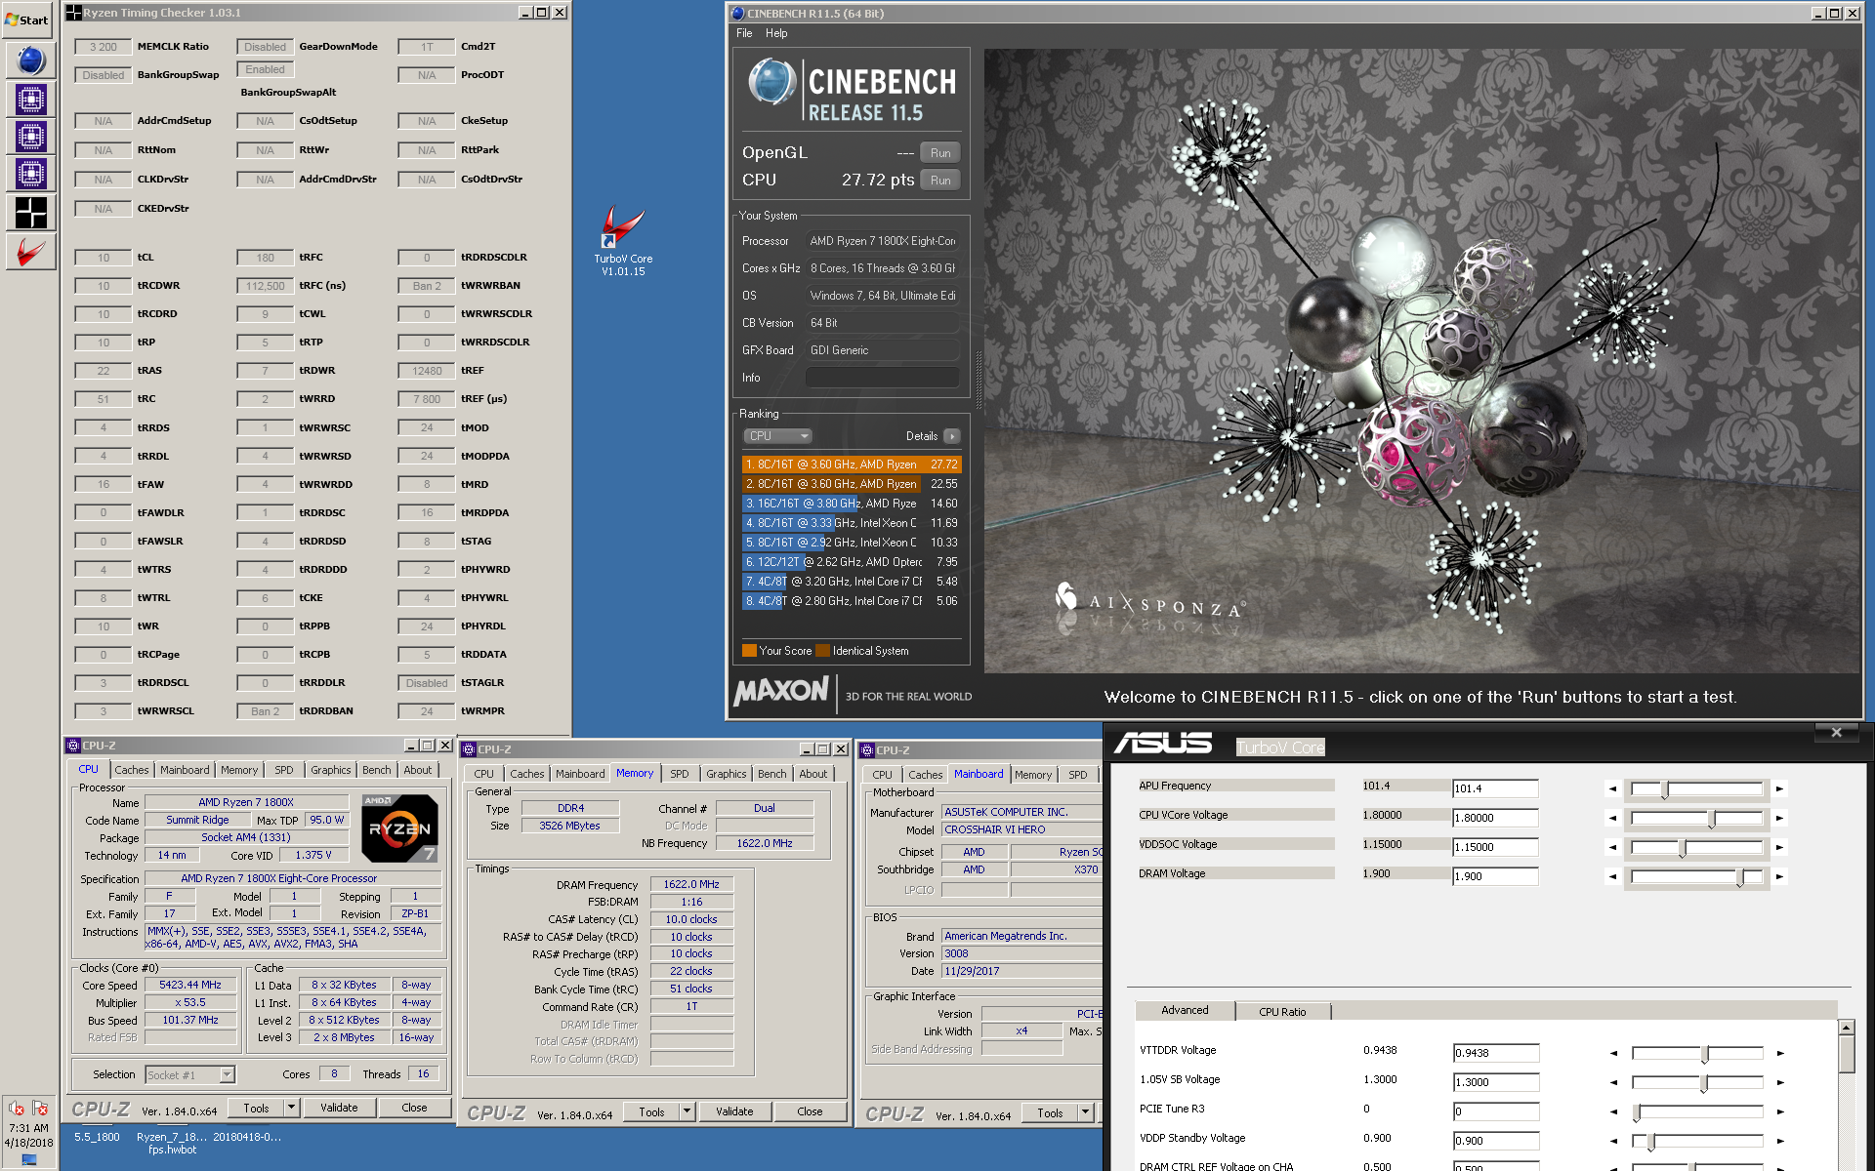Click the CPU VCore Voltage slider track
Screen dimensions: 1875x1171
(1696, 818)
